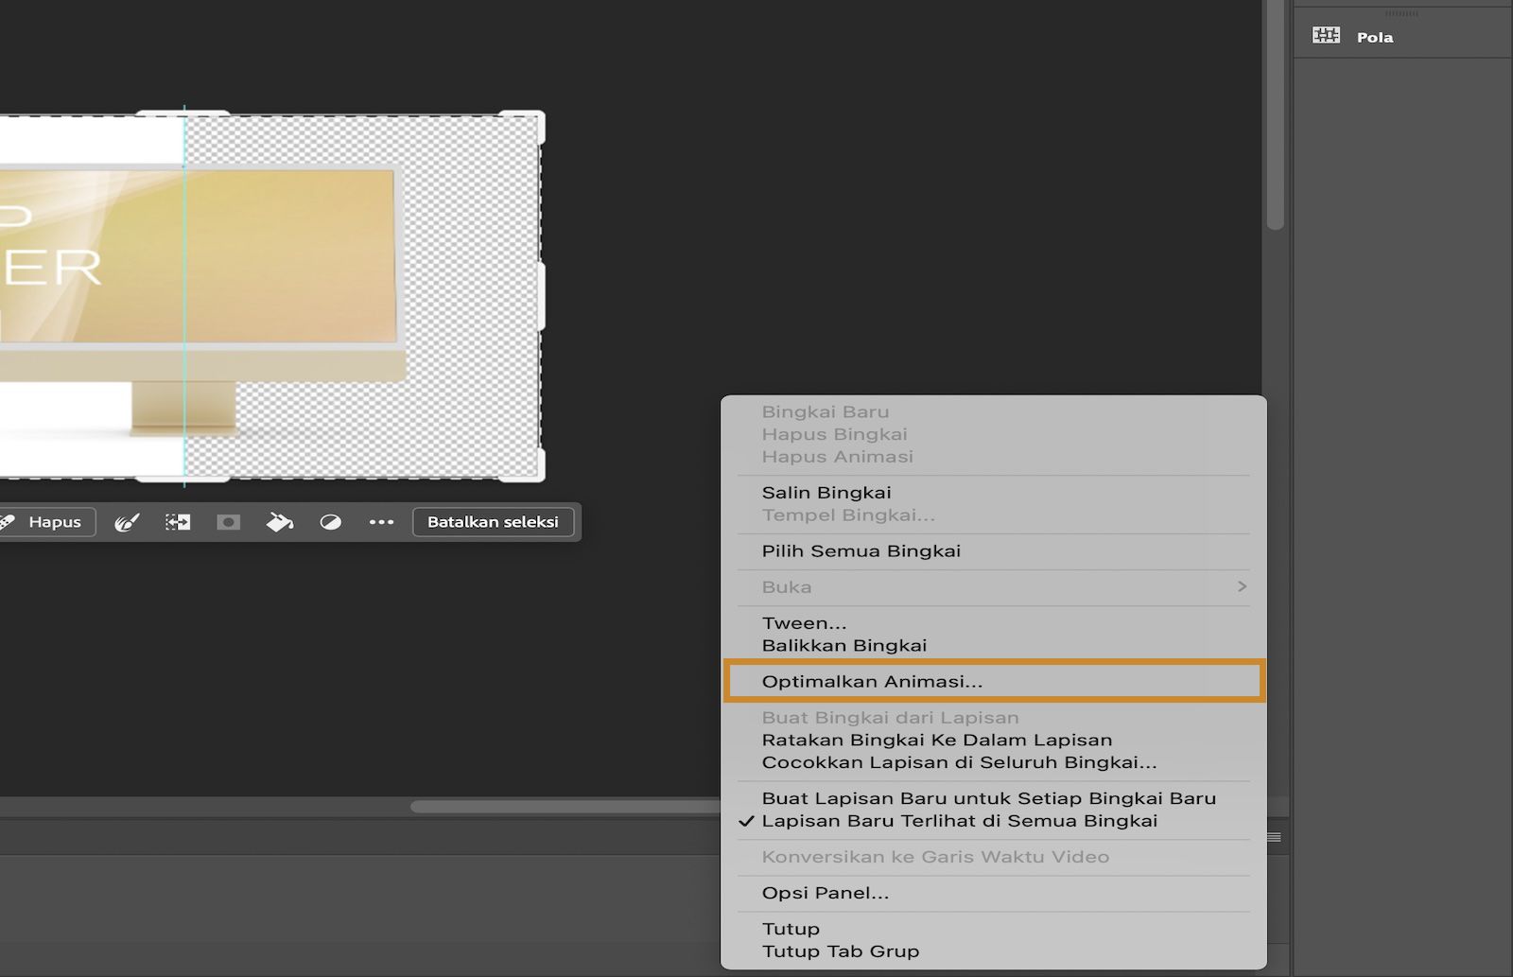Select Salin Bingkai in the context menu
This screenshot has height=977, width=1513.
click(x=826, y=492)
